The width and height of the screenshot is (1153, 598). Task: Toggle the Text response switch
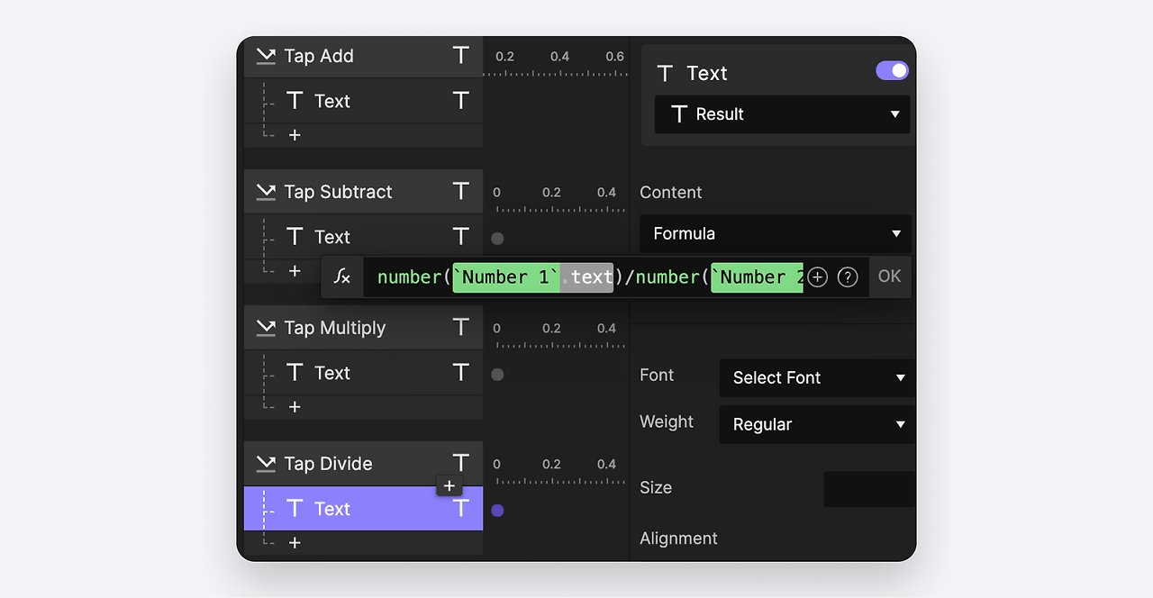click(x=892, y=71)
